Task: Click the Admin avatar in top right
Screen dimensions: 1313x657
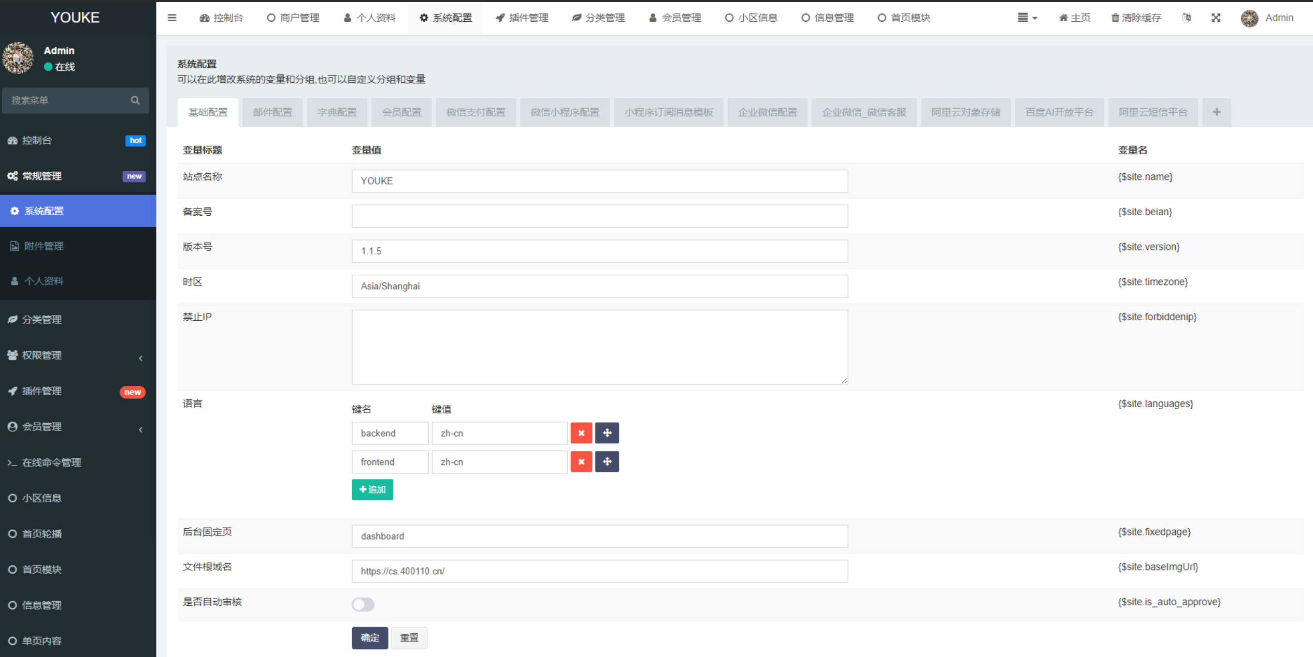Action: click(x=1249, y=18)
